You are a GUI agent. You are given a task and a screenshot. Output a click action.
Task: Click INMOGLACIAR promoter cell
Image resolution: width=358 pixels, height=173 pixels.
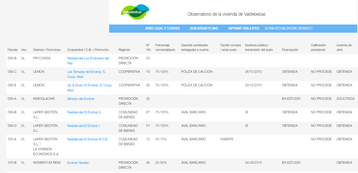coord(45,99)
